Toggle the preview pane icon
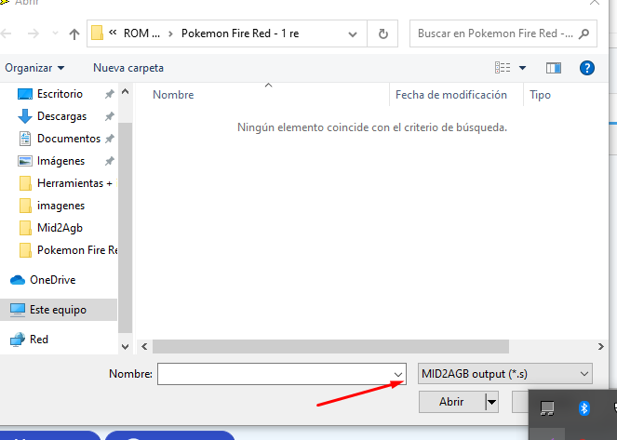This screenshot has width=617, height=440. pyautogui.click(x=554, y=68)
